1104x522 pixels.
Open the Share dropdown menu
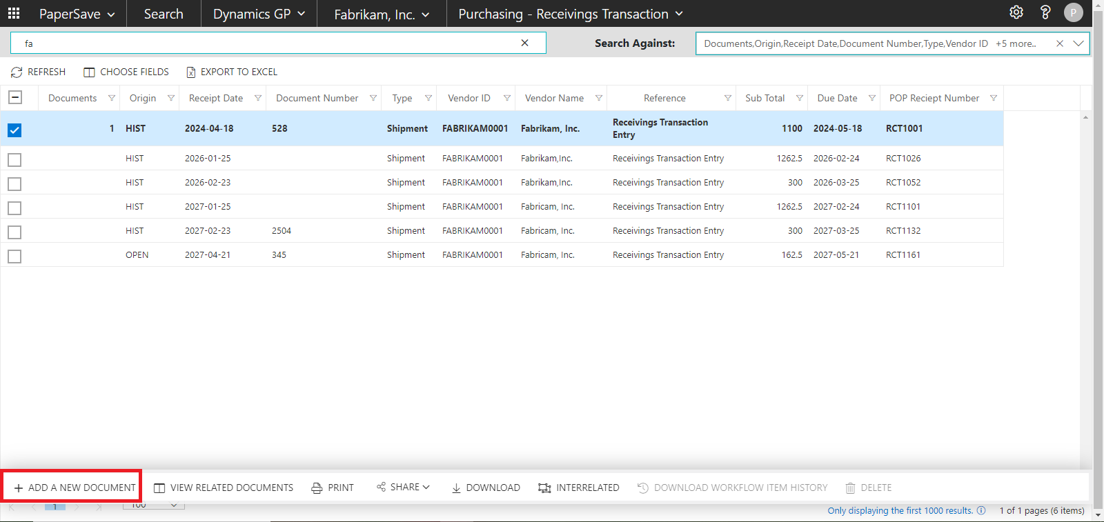coord(404,487)
